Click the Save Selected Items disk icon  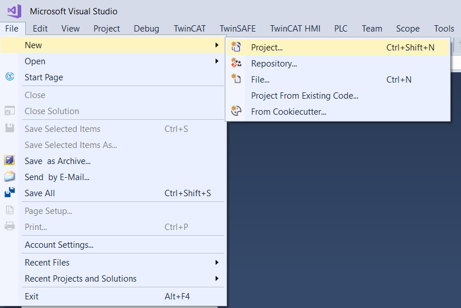pos(10,128)
